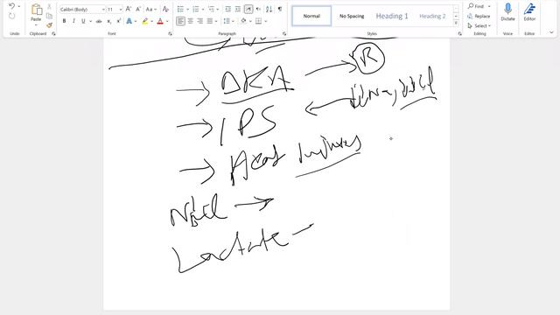
Task: Click Justify alignment icon
Action: click(210, 21)
